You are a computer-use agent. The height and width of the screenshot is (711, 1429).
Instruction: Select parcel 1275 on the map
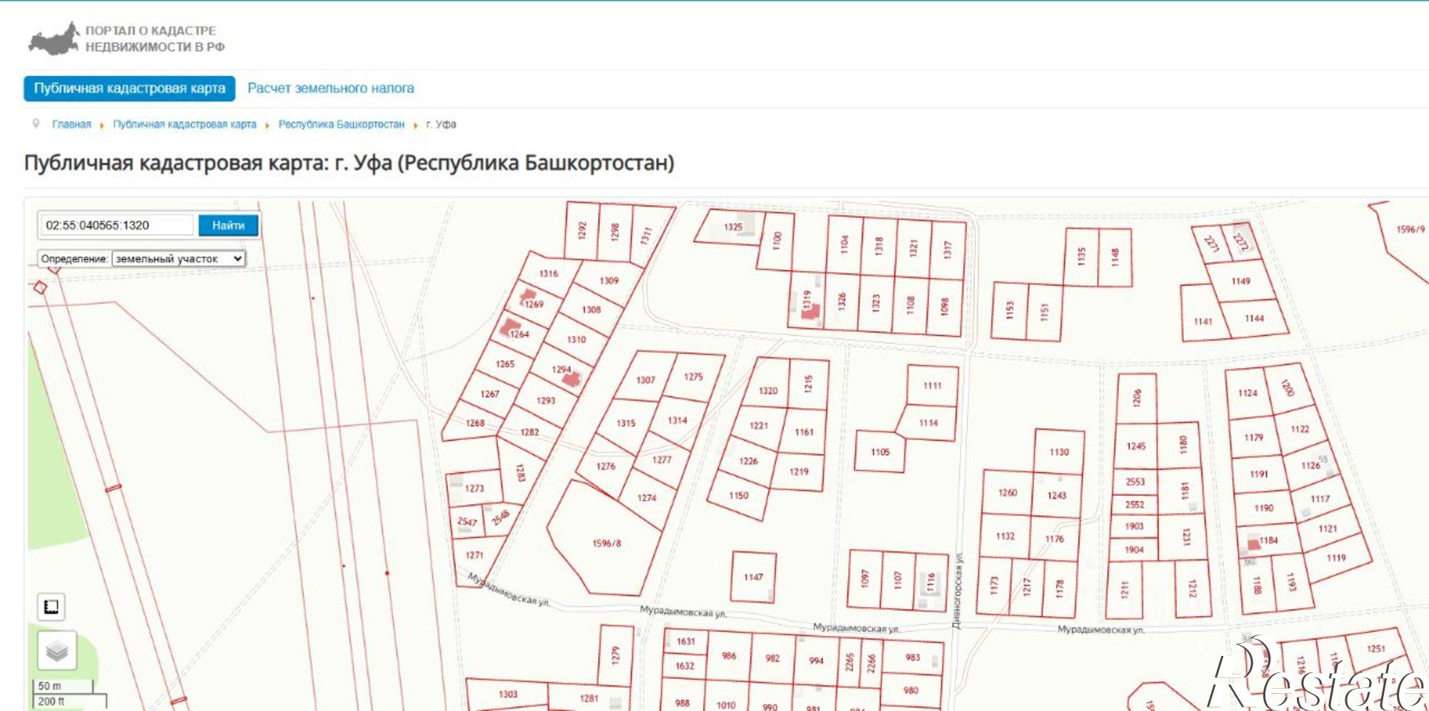[x=693, y=377]
